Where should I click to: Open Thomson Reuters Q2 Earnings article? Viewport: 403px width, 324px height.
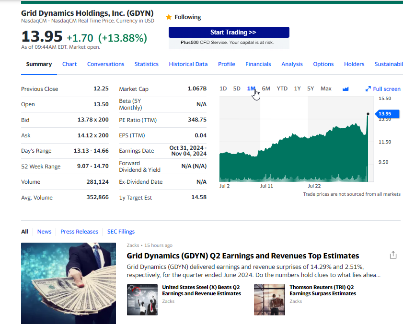322,290
